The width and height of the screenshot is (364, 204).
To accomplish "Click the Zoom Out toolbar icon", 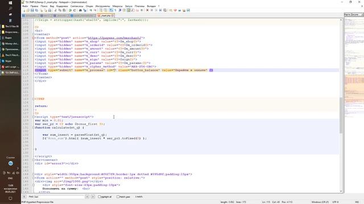I will pyautogui.click(x=96, y=10).
